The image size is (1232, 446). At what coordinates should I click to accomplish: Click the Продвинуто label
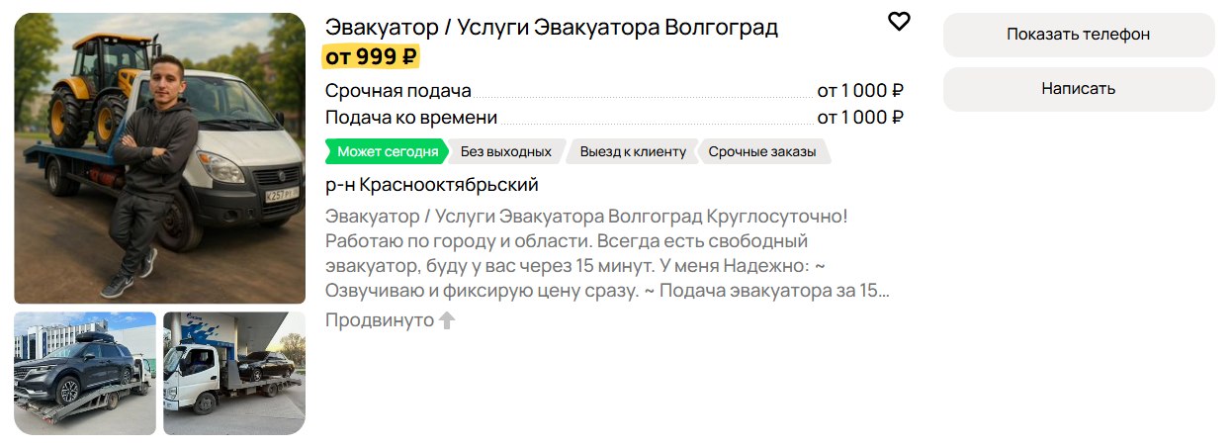click(x=380, y=320)
